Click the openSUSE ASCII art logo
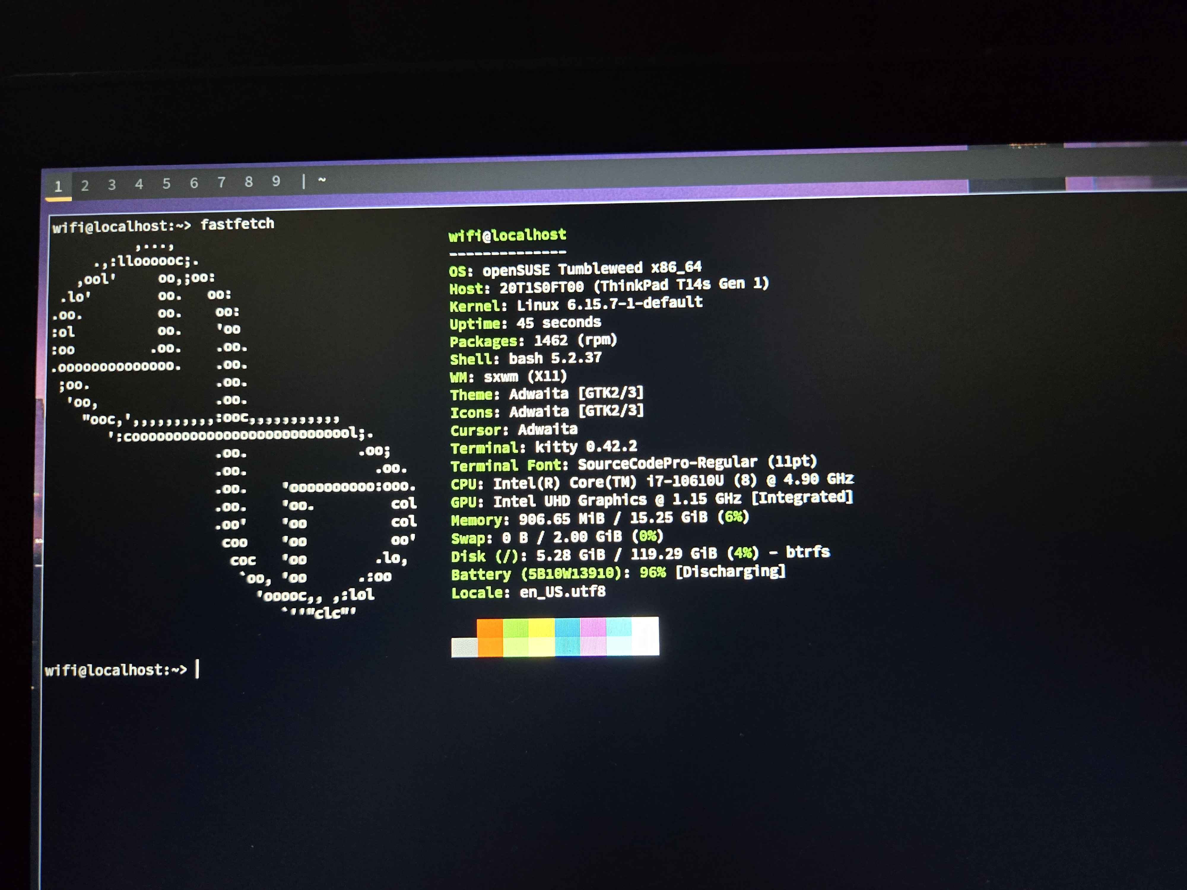Screen dimensions: 1187x890 click(234, 431)
